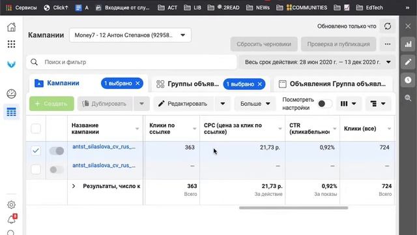Expand the Результаты summary row
417x235 pixels.
click(x=74, y=186)
